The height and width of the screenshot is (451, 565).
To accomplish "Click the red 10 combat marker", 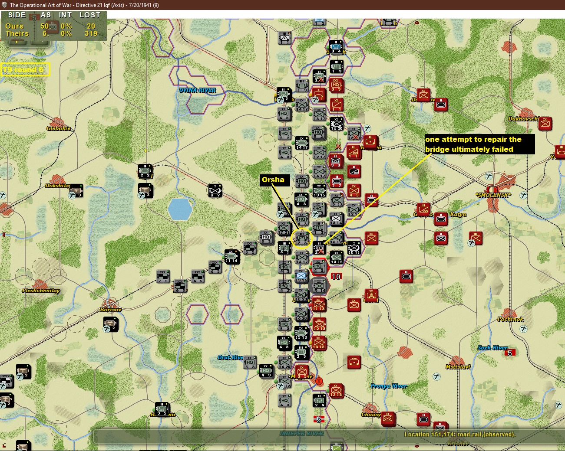I will tap(336, 276).
